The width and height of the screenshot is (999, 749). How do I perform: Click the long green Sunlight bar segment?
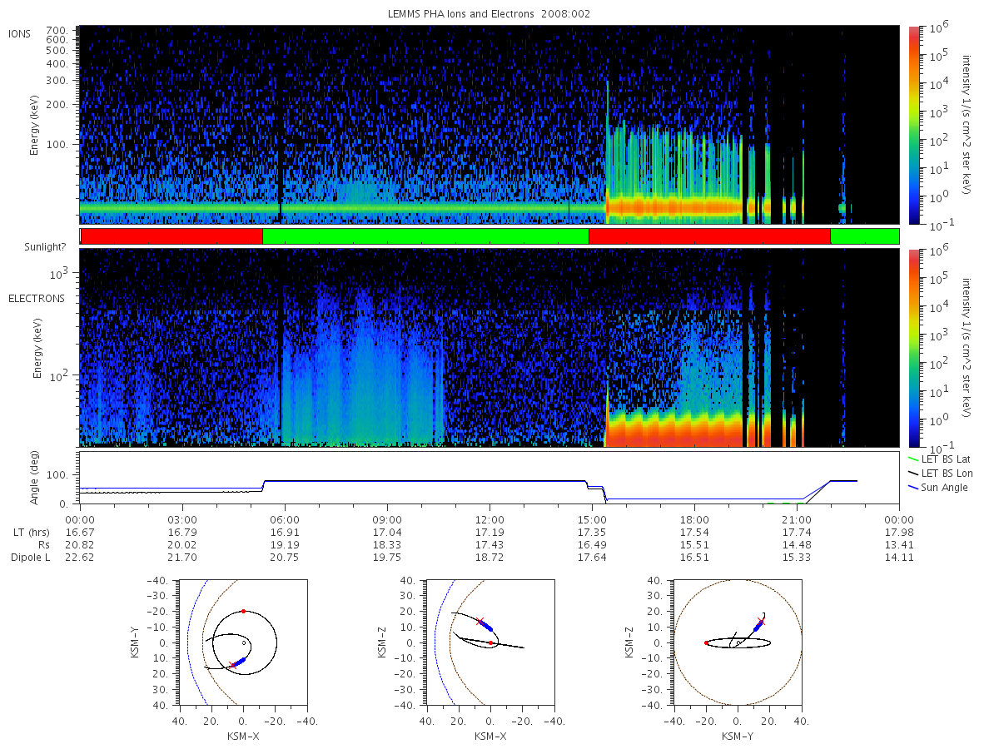coord(425,236)
